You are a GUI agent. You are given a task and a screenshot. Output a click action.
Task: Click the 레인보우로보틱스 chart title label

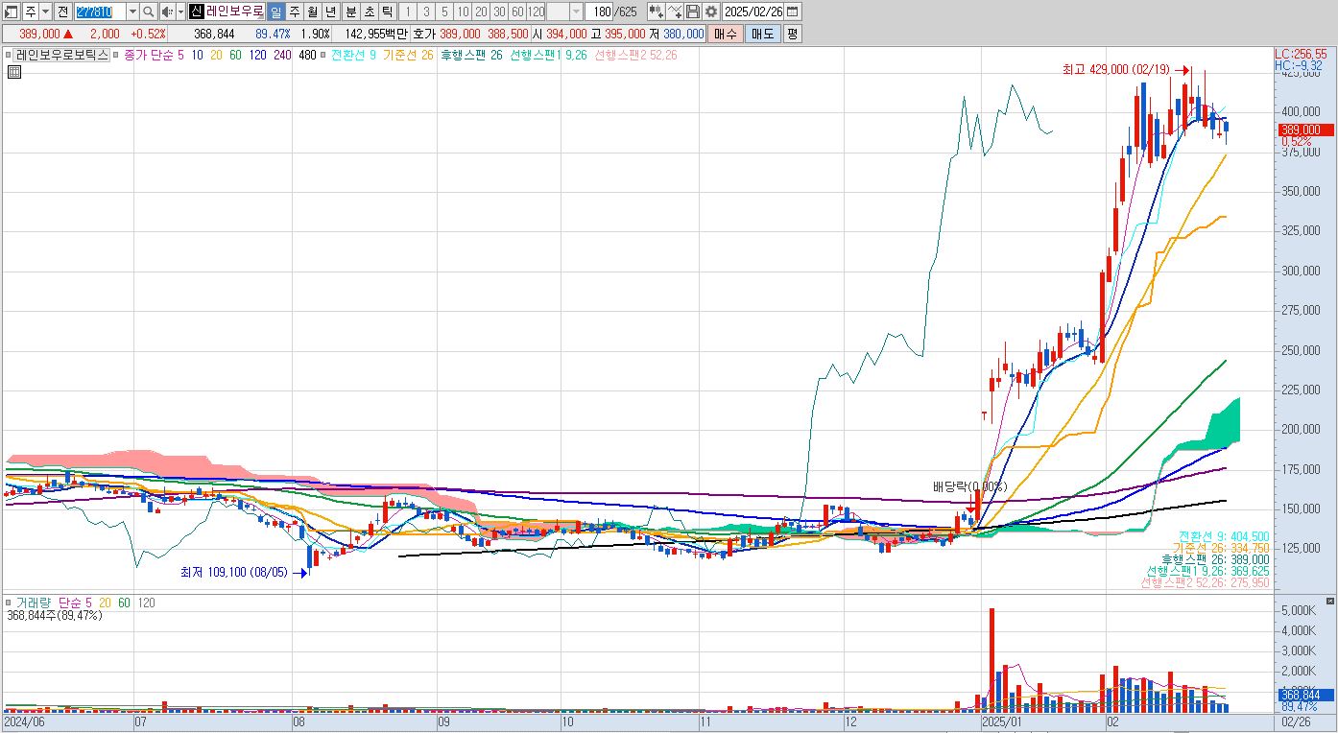point(62,55)
